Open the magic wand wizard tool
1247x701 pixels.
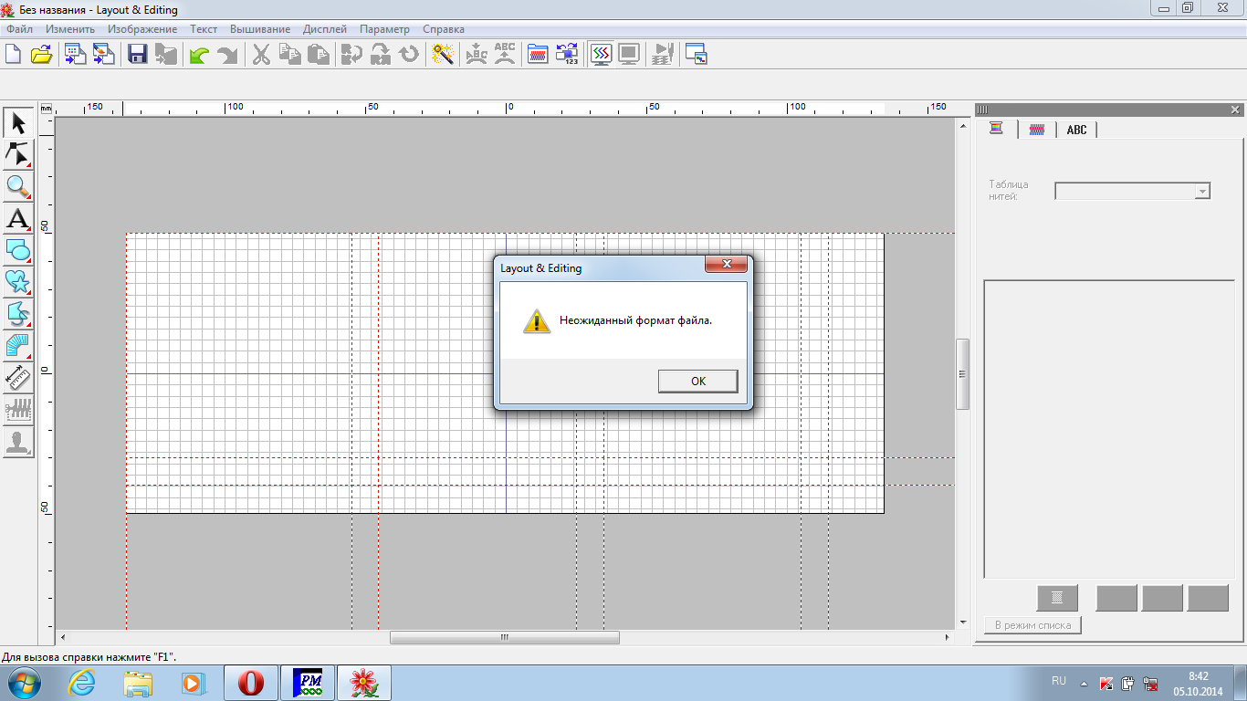pos(444,55)
